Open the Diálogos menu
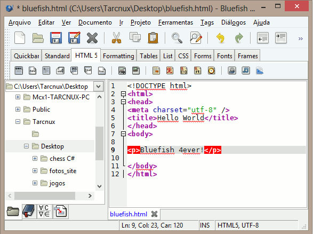Screen dimensions: 313x234 click(x=234, y=22)
